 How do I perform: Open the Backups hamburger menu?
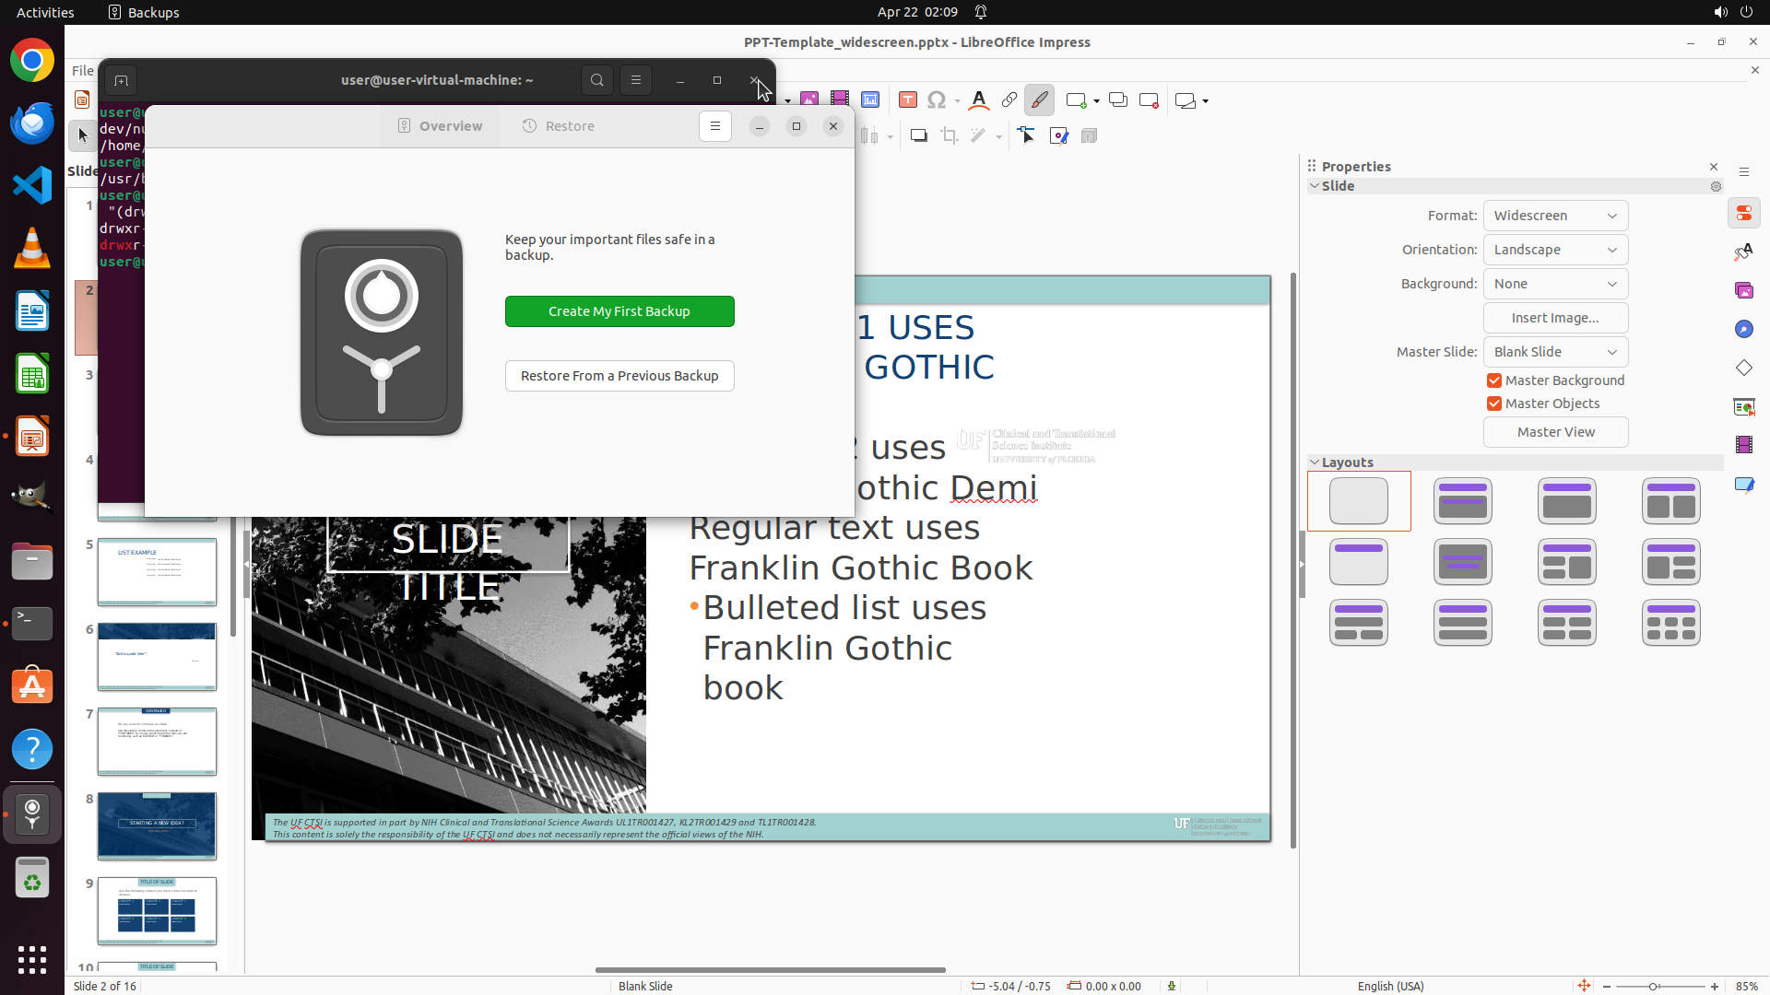click(x=714, y=126)
